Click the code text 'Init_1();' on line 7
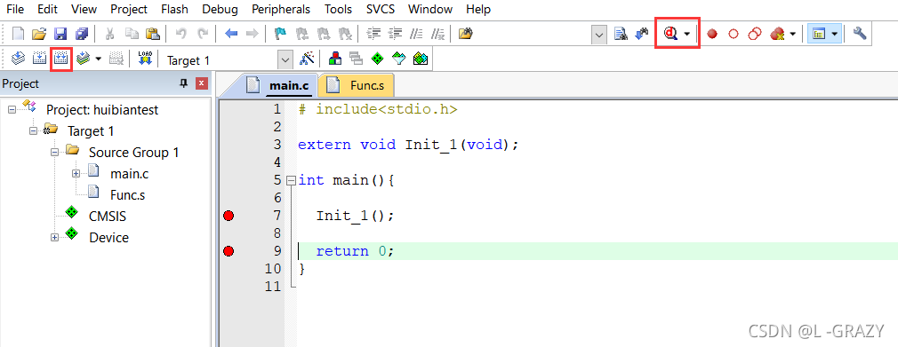 pos(355,216)
